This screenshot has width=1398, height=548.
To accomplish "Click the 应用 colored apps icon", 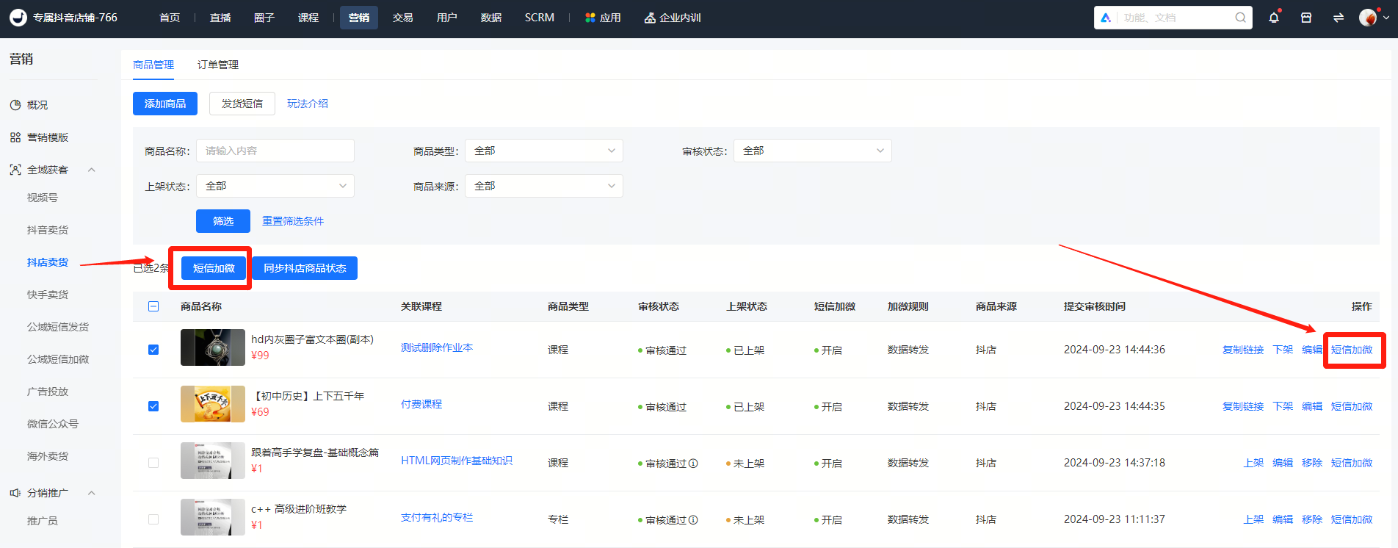I will click(590, 18).
